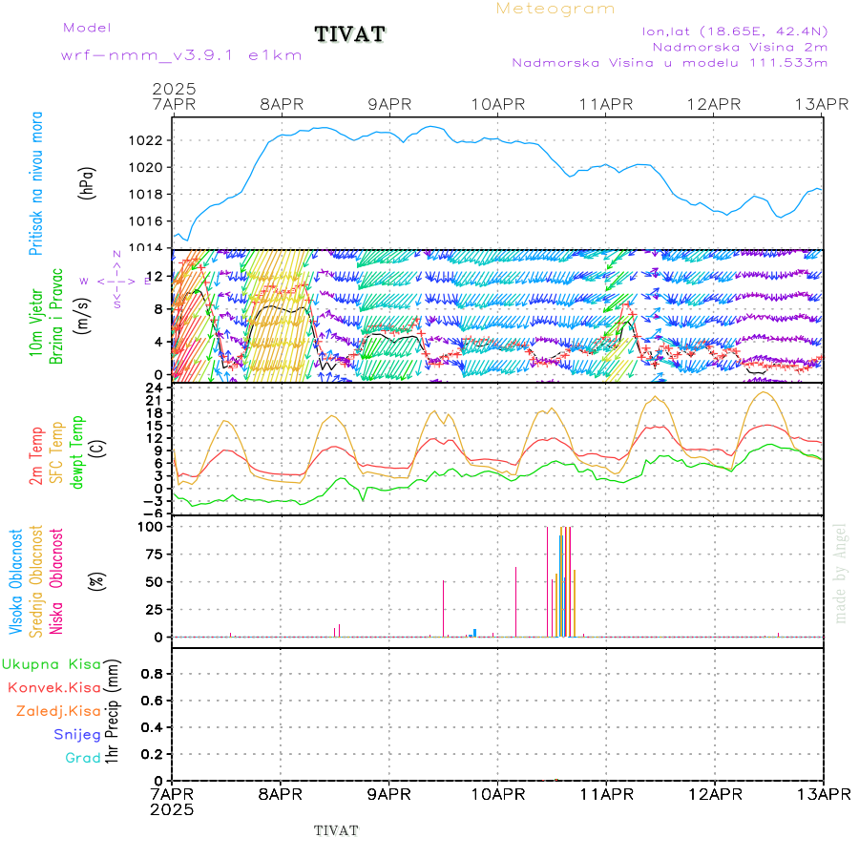Click the "(m/s)" wind unit label
The height and width of the screenshot is (859, 859).
click(82, 316)
